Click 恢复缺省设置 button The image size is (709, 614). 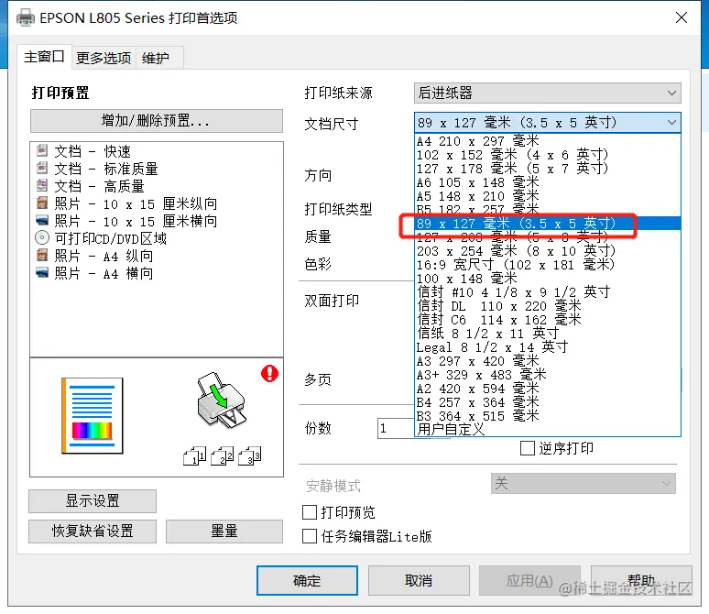pos(93,531)
